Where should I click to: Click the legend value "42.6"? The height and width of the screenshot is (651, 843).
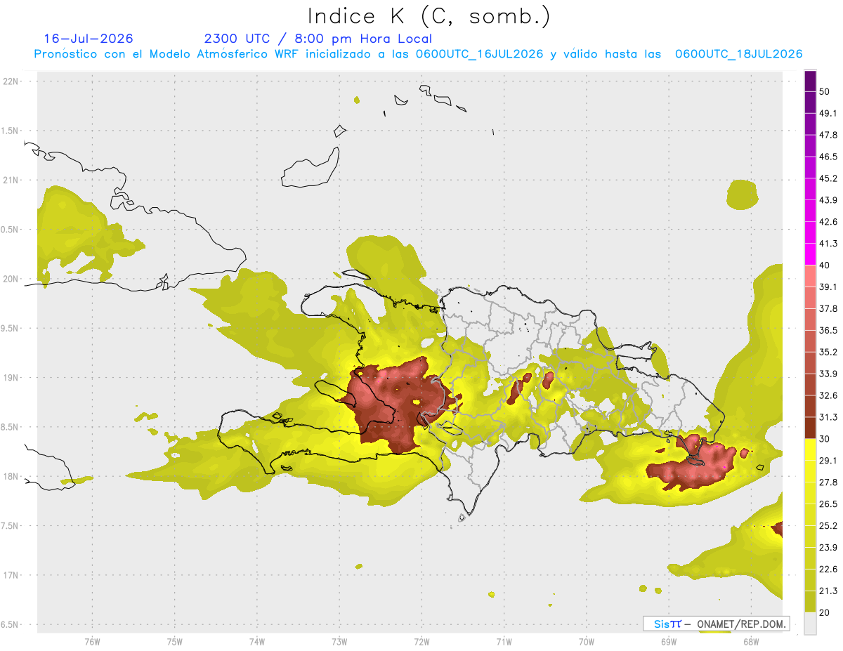(x=828, y=222)
